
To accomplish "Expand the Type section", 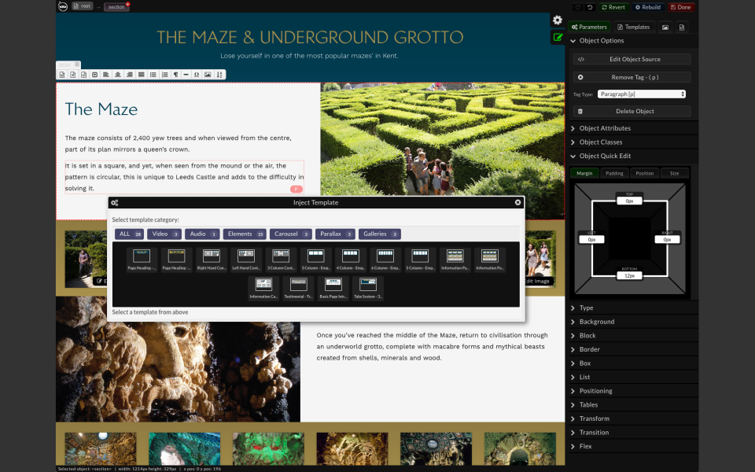I will tap(632, 308).
